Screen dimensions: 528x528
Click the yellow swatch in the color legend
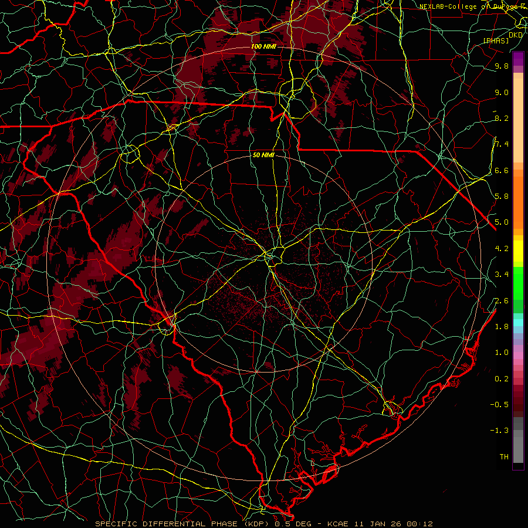pyautogui.click(x=518, y=251)
